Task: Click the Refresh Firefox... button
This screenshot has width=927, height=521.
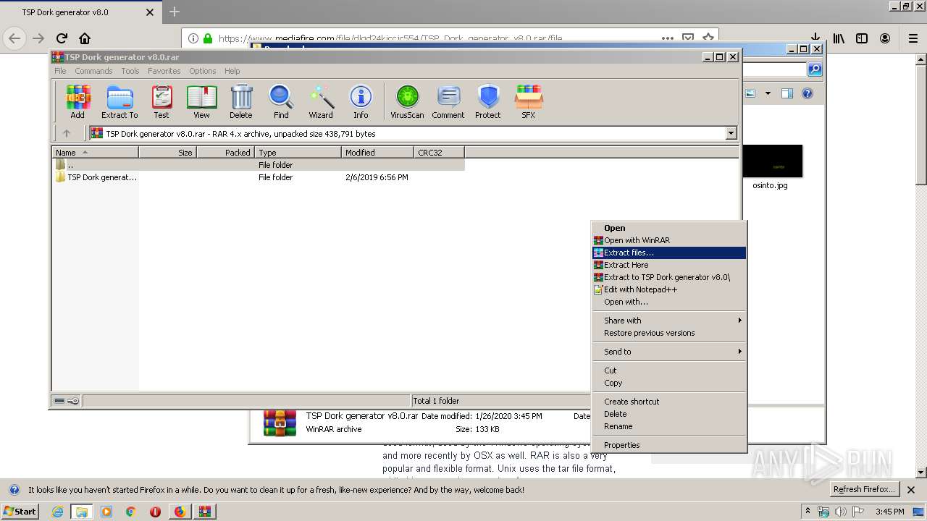Action: point(864,489)
